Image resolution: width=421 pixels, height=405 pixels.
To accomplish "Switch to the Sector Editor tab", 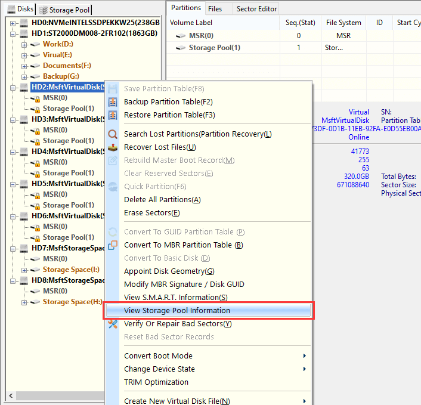I will (x=256, y=8).
